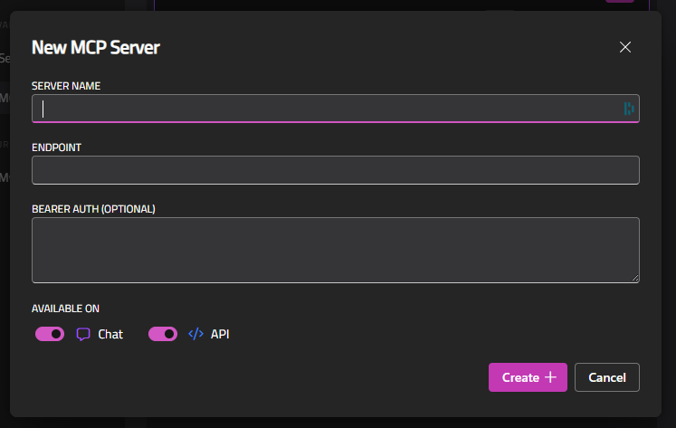This screenshot has width=676, height=428.
Task: Open the password manager icon in Server Name
Action: coord(629,109)
